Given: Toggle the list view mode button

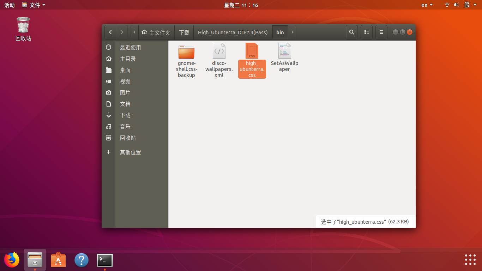Looking at the screenshot, I should [366, 32].
